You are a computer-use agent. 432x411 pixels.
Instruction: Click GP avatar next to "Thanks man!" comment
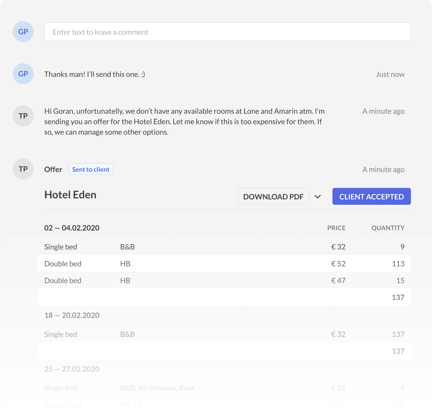pos(23,74)
